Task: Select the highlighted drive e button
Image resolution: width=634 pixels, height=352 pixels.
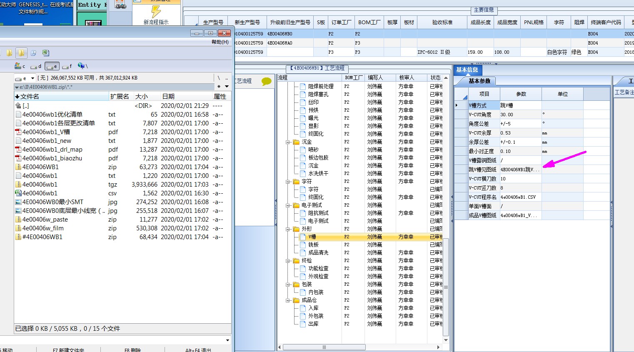Action: pos(52,66)
